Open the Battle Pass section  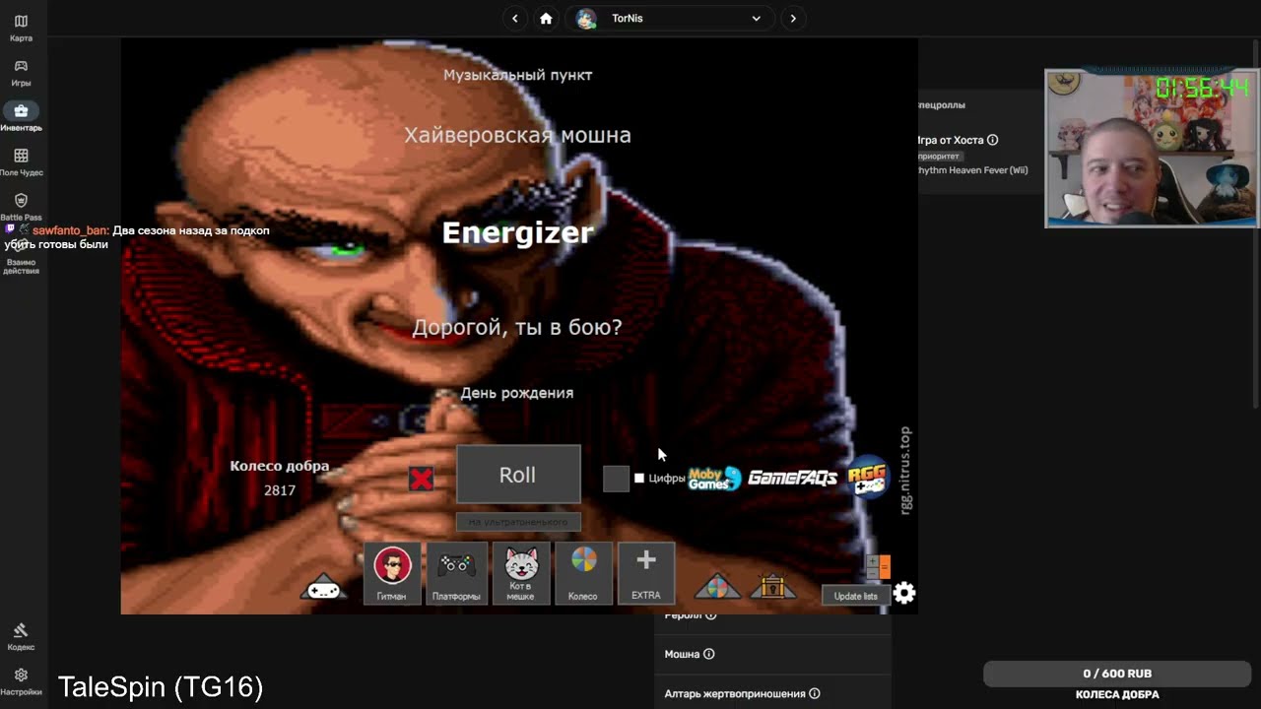[21, 207]
